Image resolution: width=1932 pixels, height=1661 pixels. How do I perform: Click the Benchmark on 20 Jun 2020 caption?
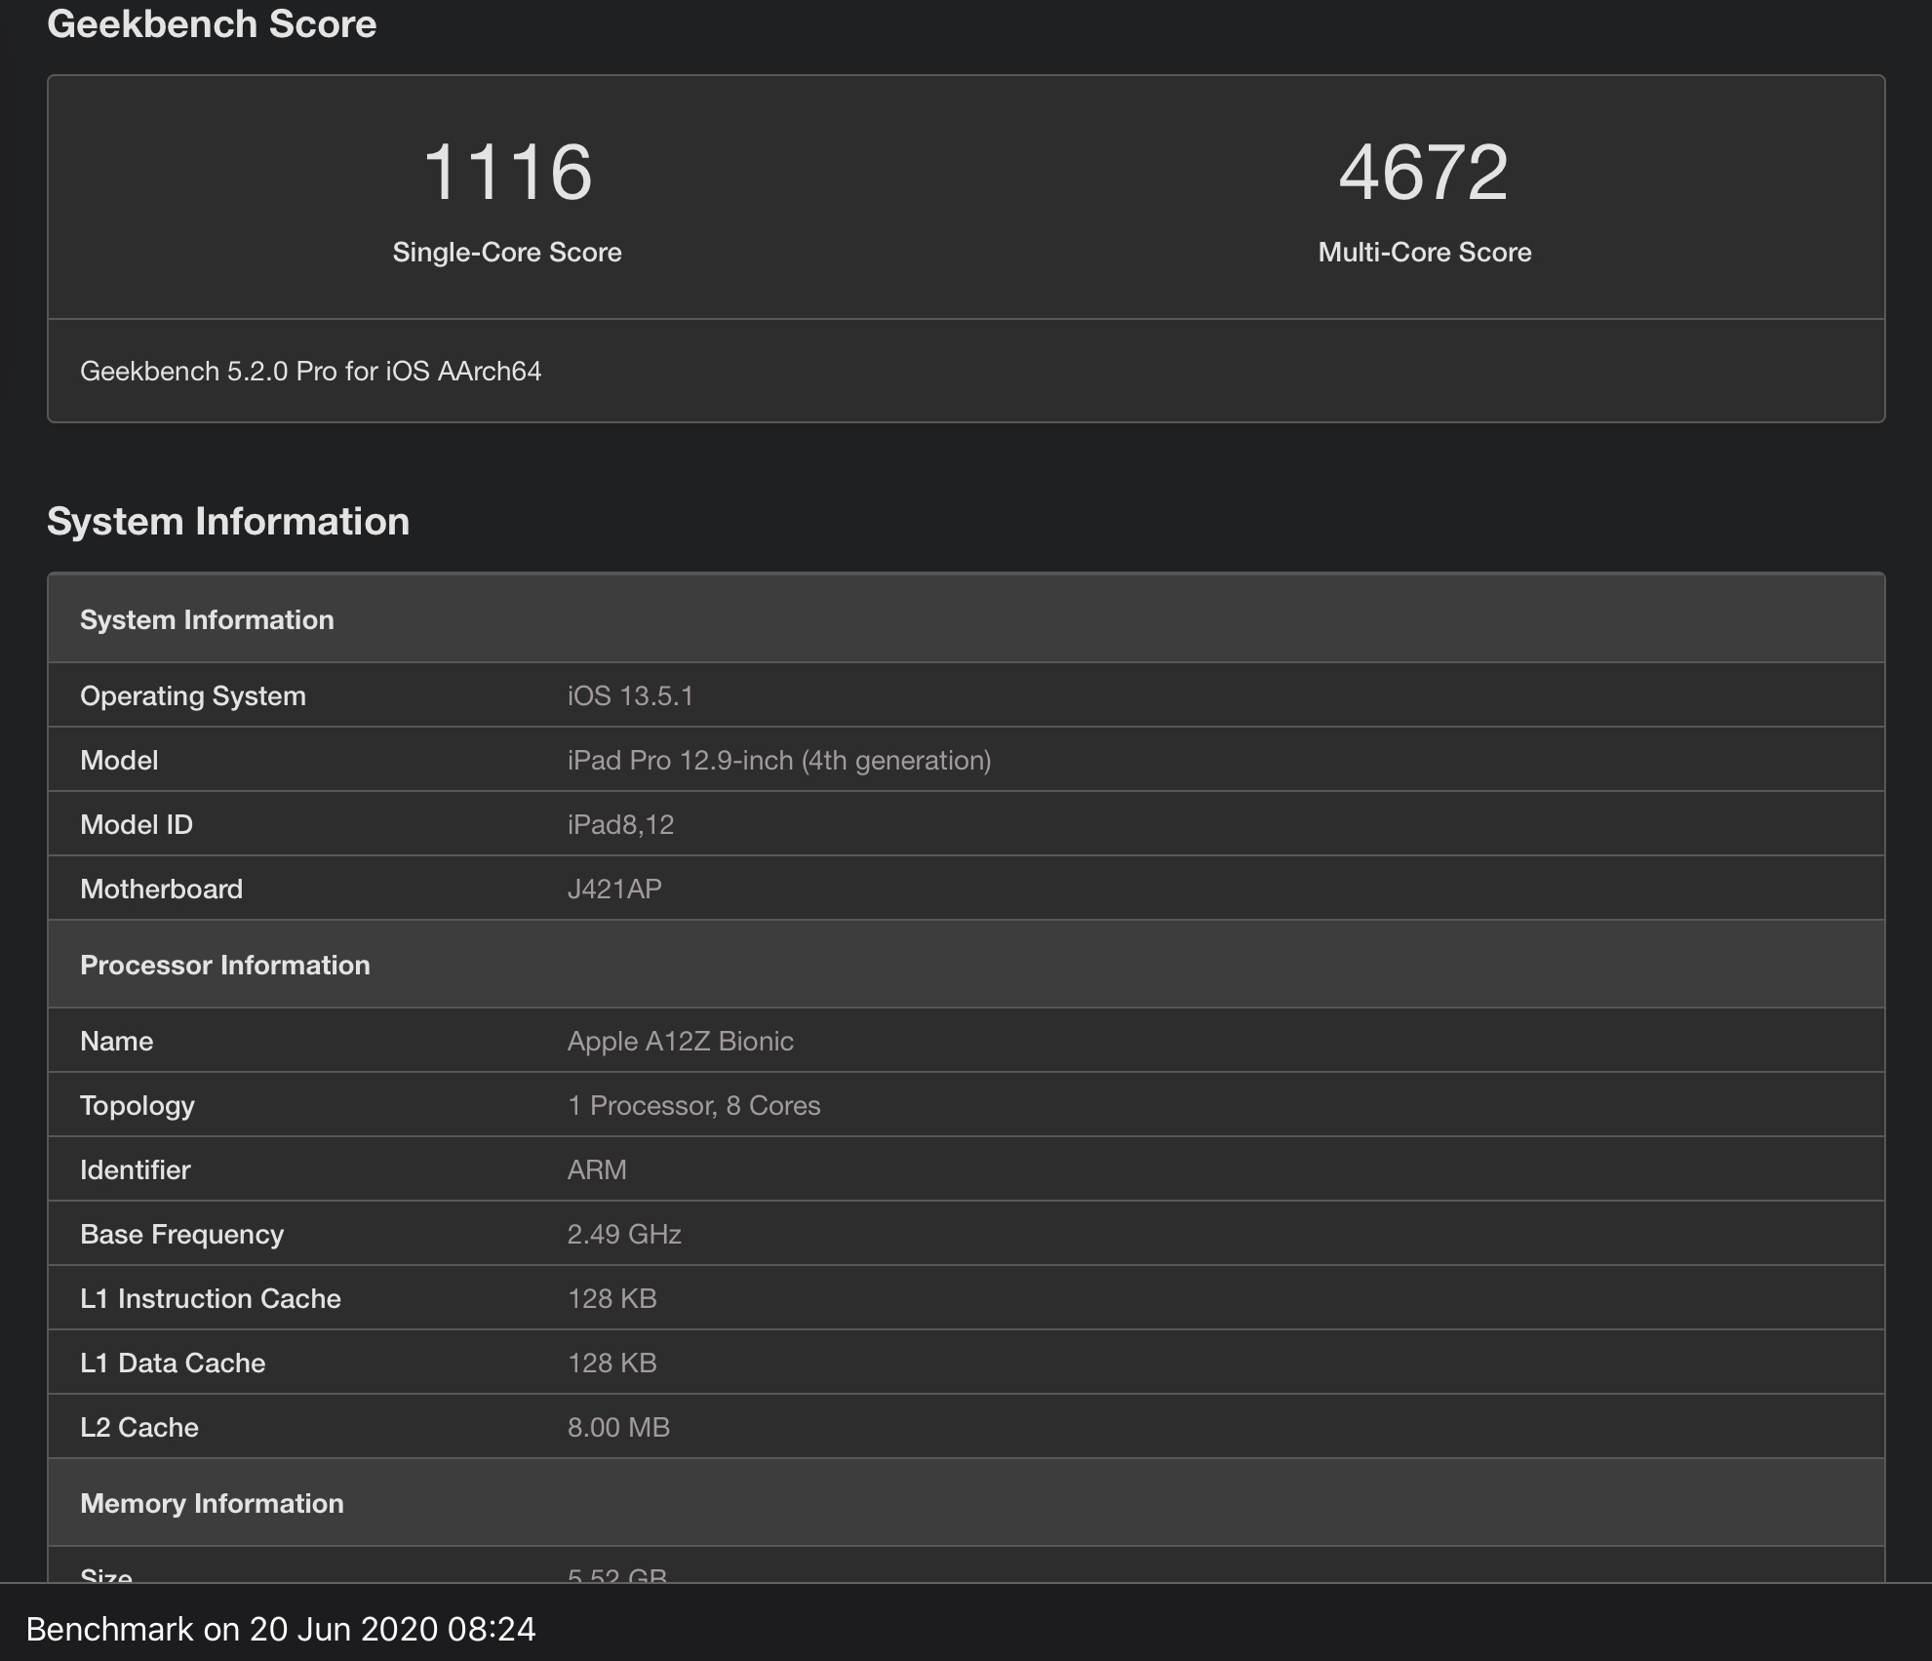[x=281, y=1630]
